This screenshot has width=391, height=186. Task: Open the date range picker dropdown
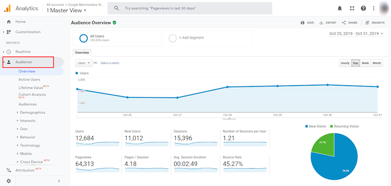(356, 33)
